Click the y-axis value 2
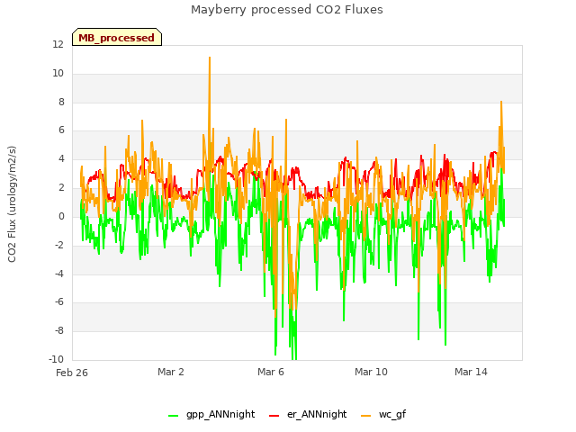 [61, 187]
